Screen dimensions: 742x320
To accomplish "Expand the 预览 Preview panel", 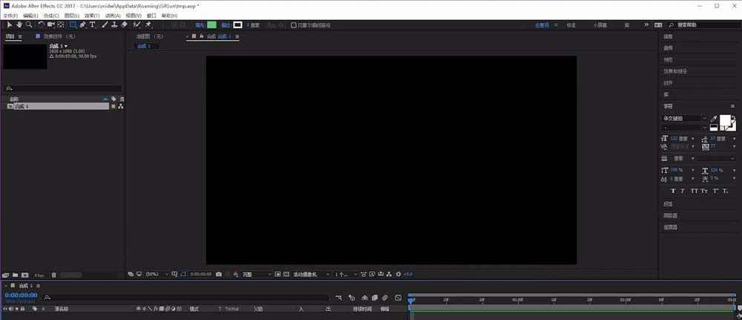I will point(668,59).
